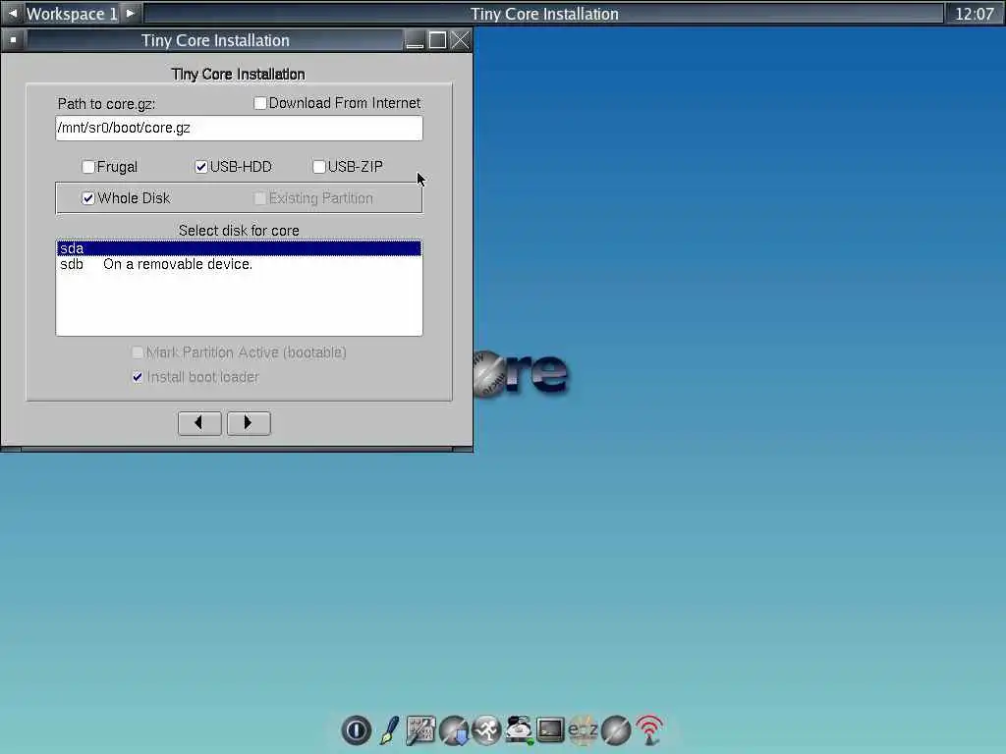The width and height of the screenshot is (1006, 754).
Task: Open the red Wifi antenna icon
Action: pyautogui.click(x=648, y=729)
